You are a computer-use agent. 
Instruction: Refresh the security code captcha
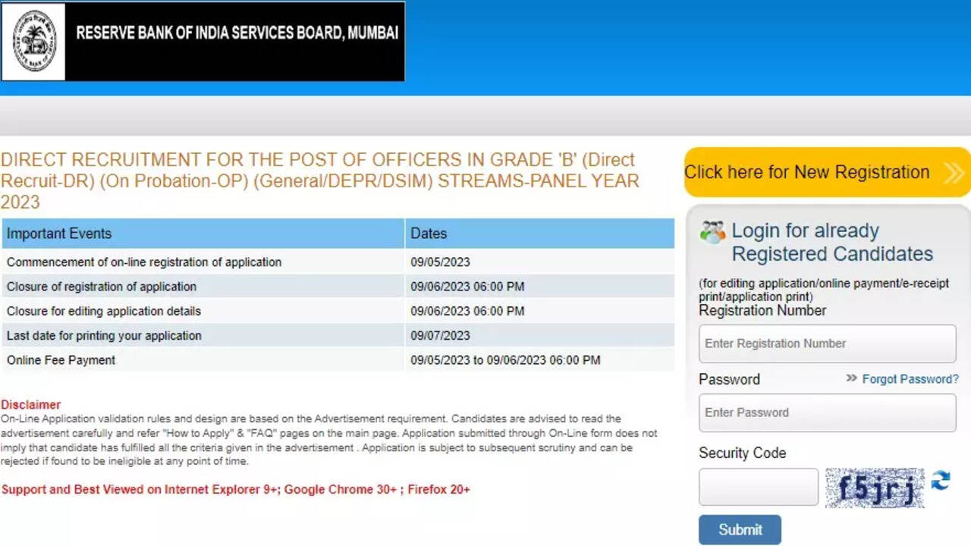[941, 480]
